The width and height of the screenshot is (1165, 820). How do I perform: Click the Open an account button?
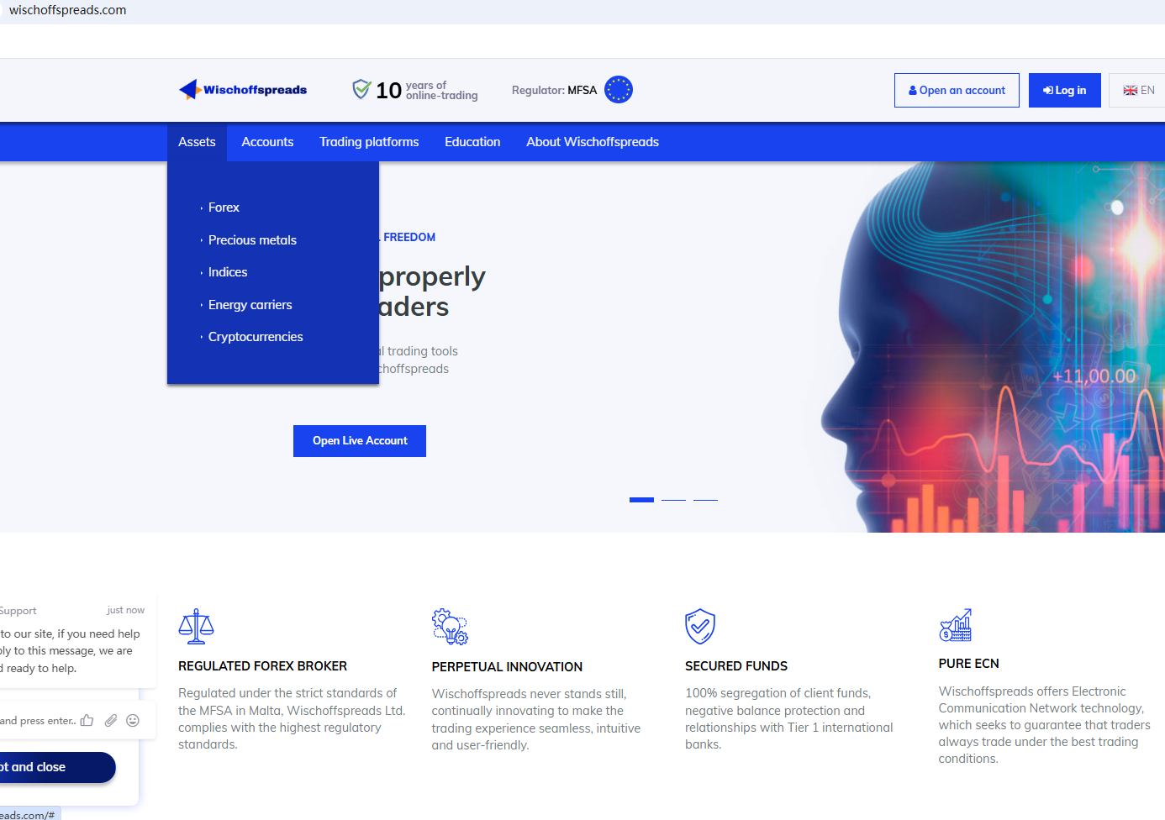tap(957, 90)
